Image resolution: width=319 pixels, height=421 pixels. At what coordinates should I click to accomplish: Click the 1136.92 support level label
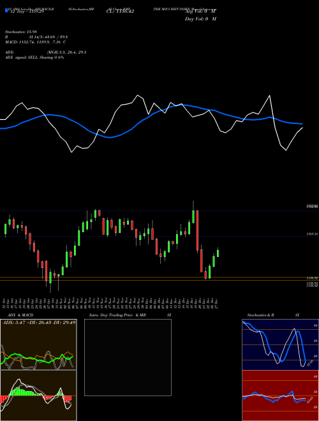pos(313,278)
